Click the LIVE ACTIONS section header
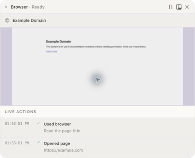The width and height of the screenshot is (195, 158). click(21, 112)
